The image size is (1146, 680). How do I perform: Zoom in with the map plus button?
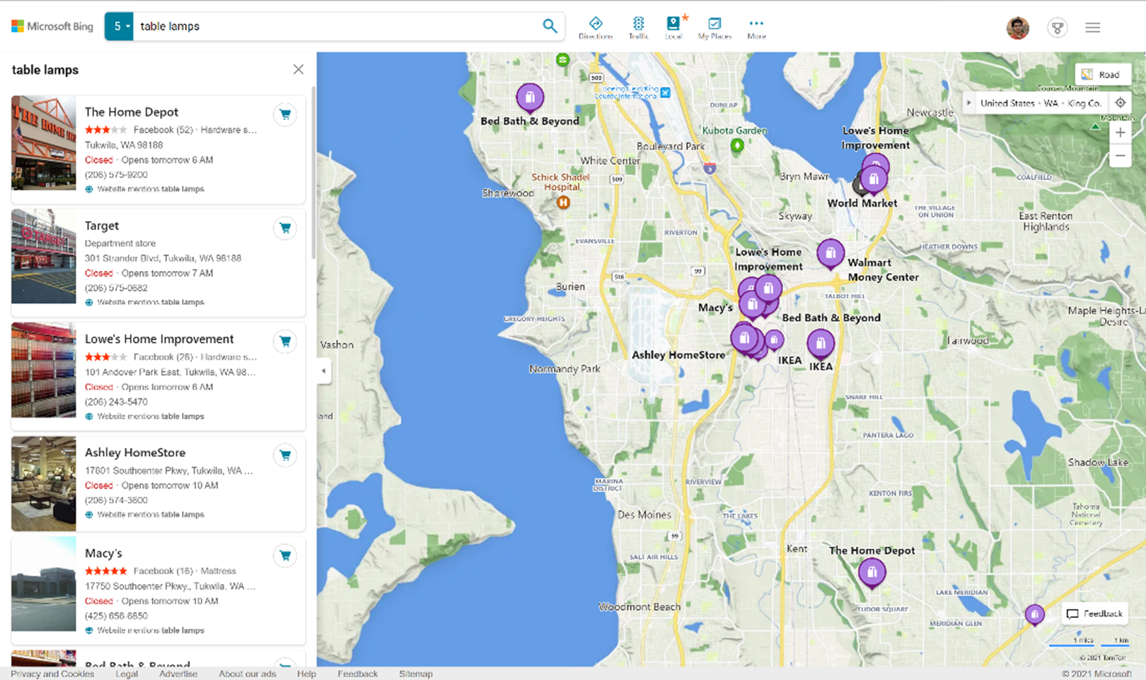(1120, 133)
